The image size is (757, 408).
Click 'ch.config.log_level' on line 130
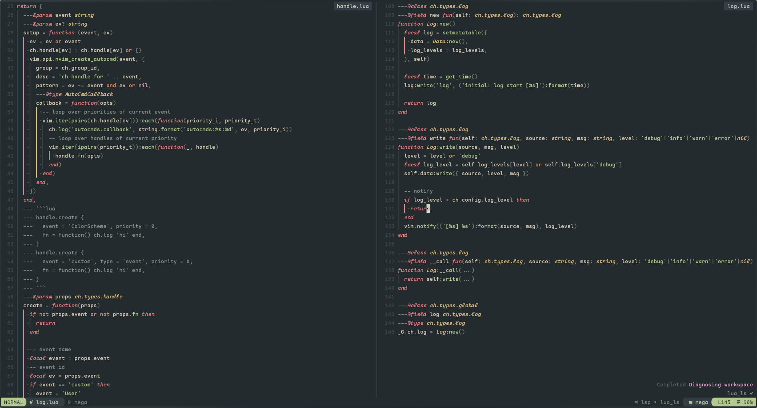click(483, 200)
